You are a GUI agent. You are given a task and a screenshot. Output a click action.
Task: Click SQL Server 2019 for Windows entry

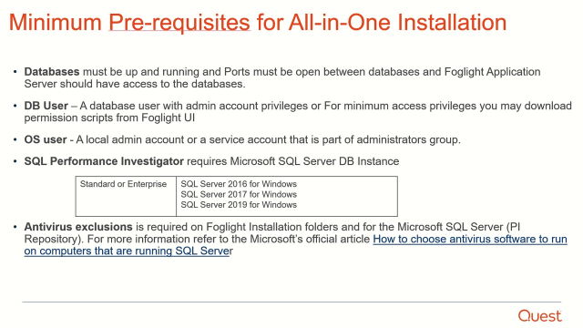point(239,205)
